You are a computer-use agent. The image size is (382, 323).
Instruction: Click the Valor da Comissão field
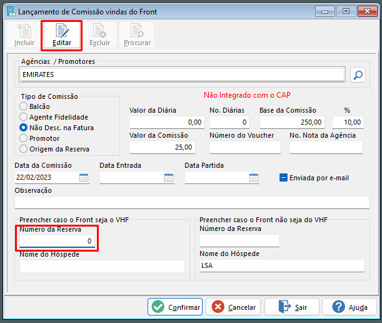(x=163, y=147)
